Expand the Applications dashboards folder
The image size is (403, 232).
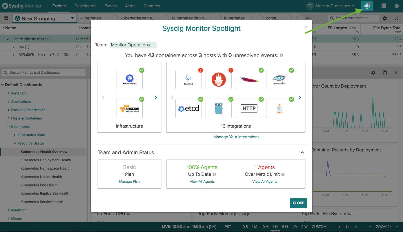9,102
